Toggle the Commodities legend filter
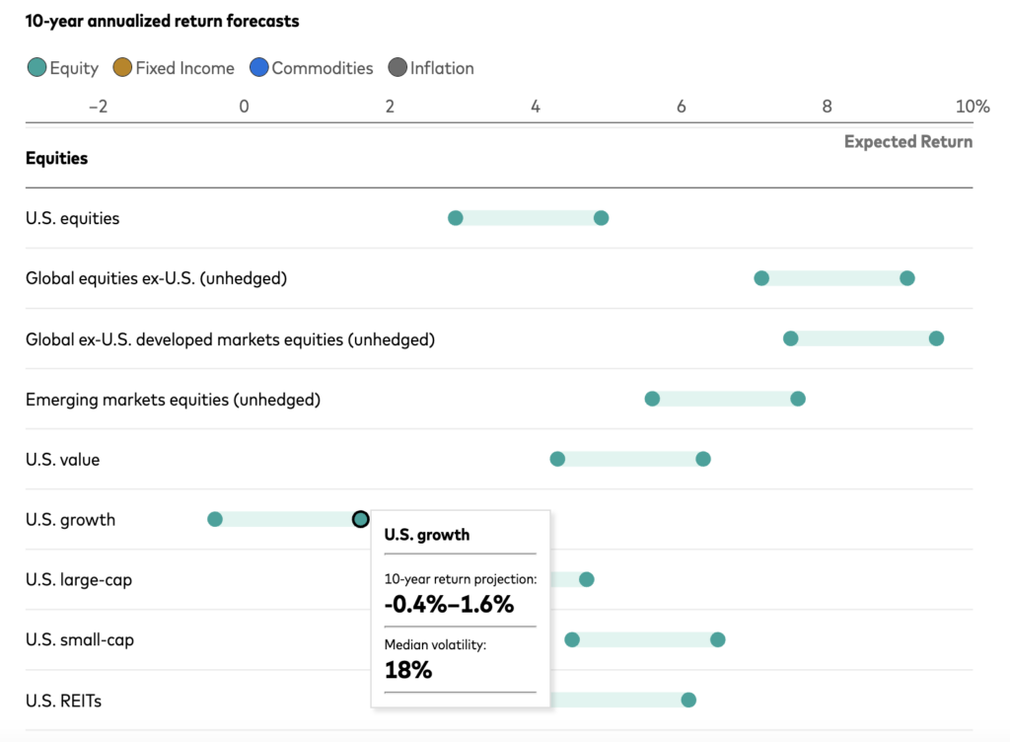This screenshot has width=1010, height=742. point(311,68)
